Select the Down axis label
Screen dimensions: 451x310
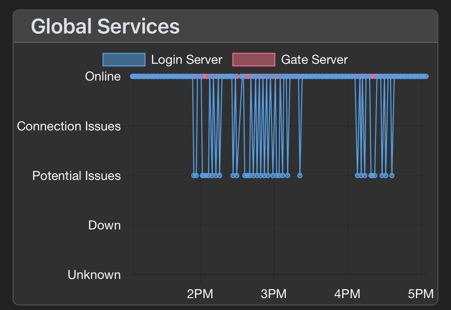pos(104,225)
